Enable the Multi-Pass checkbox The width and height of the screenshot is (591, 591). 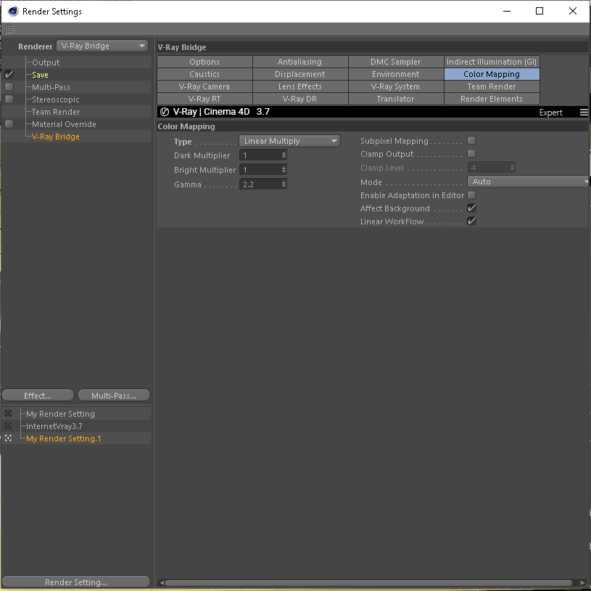click(9, 87)
